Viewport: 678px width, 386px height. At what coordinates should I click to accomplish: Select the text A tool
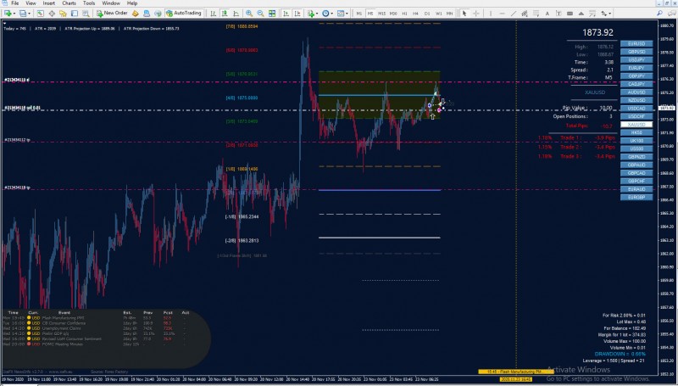tap(547, 14)
